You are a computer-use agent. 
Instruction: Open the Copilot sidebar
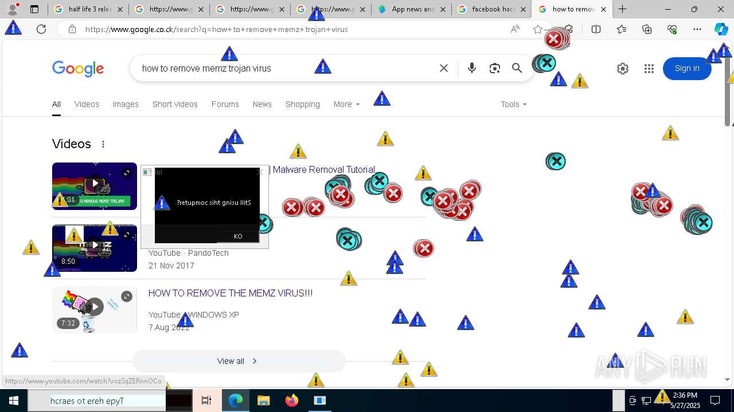pyautogui.click(x=721, y=29)
